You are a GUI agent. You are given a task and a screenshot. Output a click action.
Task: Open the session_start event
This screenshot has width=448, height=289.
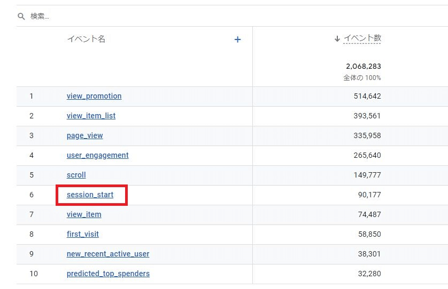pyautogui.click(x=90, y=195)
